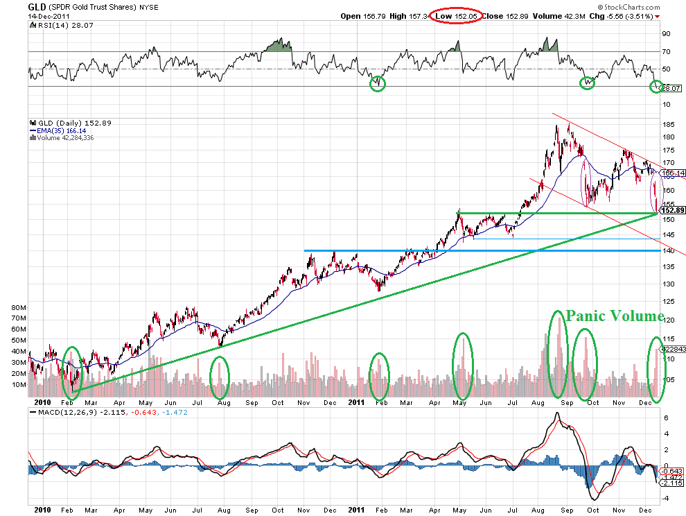Click the 'Volume 42.3M' header value
This screenshot has width=686, height=516.
[559, 16]
